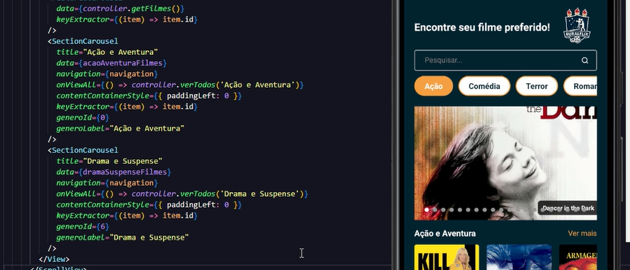Click data={dramaSuspenseFilmes} in the editor

[114, 171]
